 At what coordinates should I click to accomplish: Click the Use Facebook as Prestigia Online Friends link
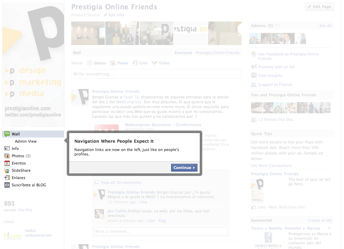288,56
